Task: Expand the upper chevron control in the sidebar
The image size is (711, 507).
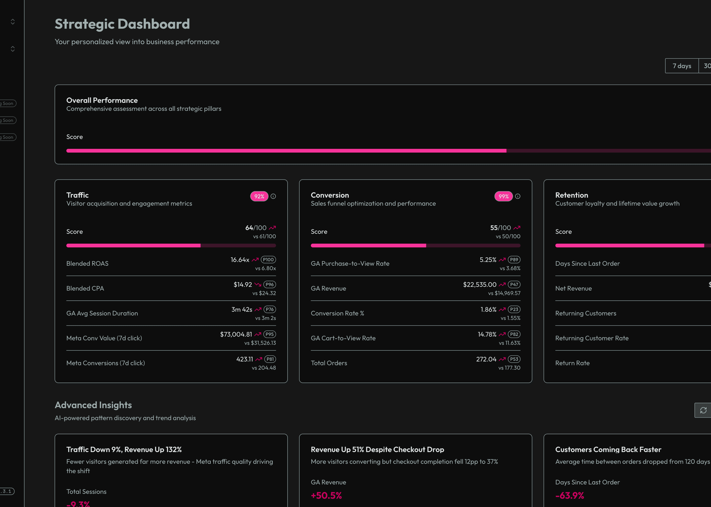Action: 12,22
